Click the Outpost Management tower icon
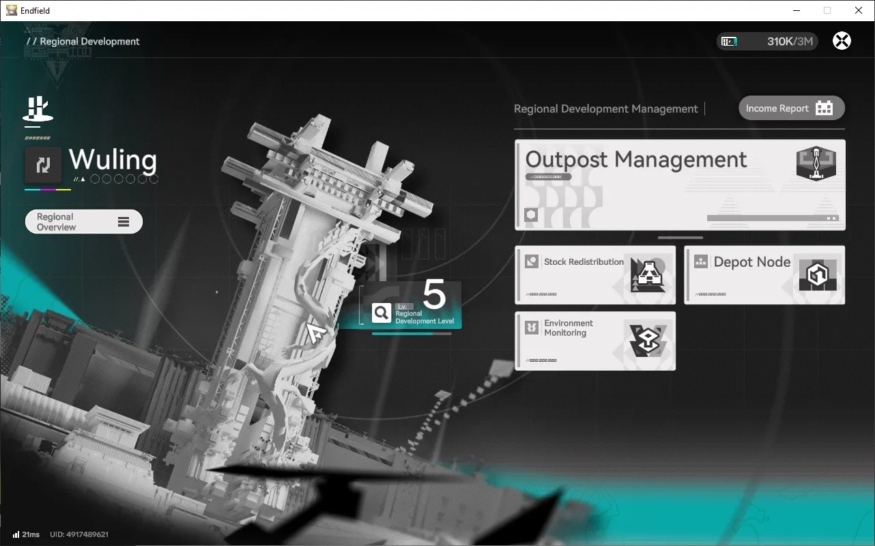875x546 pixels. (x=816, y=163)
